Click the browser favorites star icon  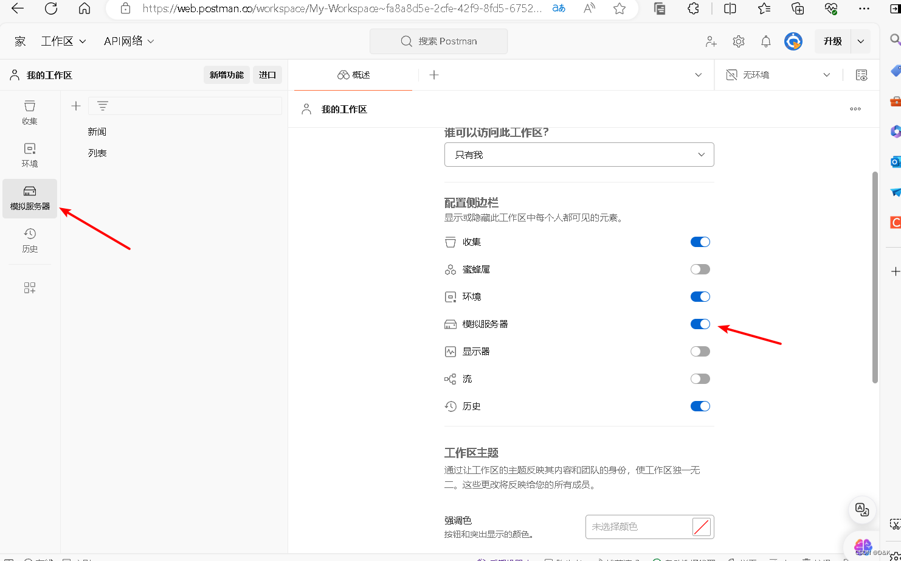point(620,9)
